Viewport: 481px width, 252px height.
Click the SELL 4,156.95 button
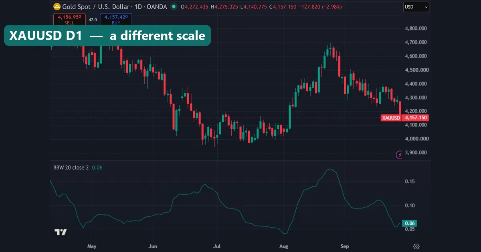pos(69,20)
